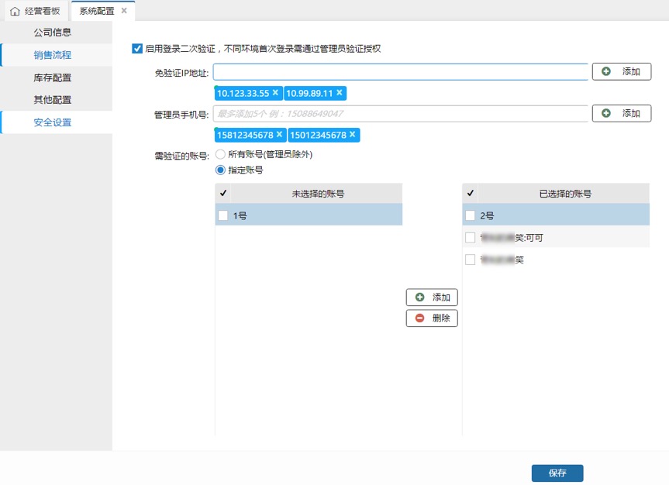Toggle select-all check in 未选择的账号 header

223,194
